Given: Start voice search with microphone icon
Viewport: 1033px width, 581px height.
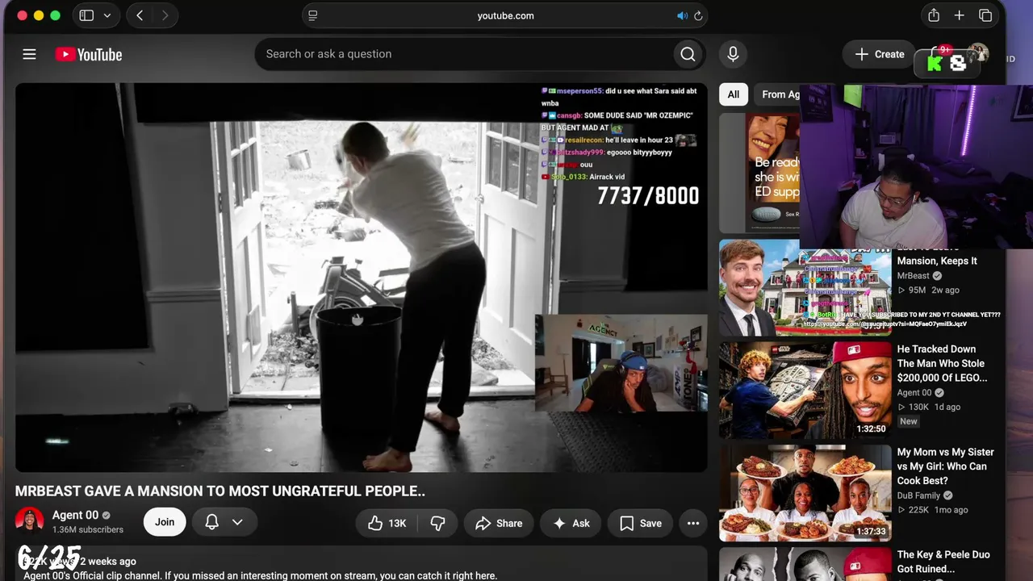Looking at the screenshot, I should click(x=733, y=54).
